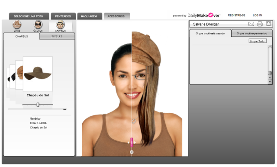This screenshot has width=277, height=167.
Task: Click the hat carousel slider knob
Action: [x=38, y=105]
